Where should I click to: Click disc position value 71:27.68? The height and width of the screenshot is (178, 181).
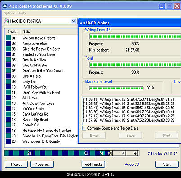[x=132, y=50]
